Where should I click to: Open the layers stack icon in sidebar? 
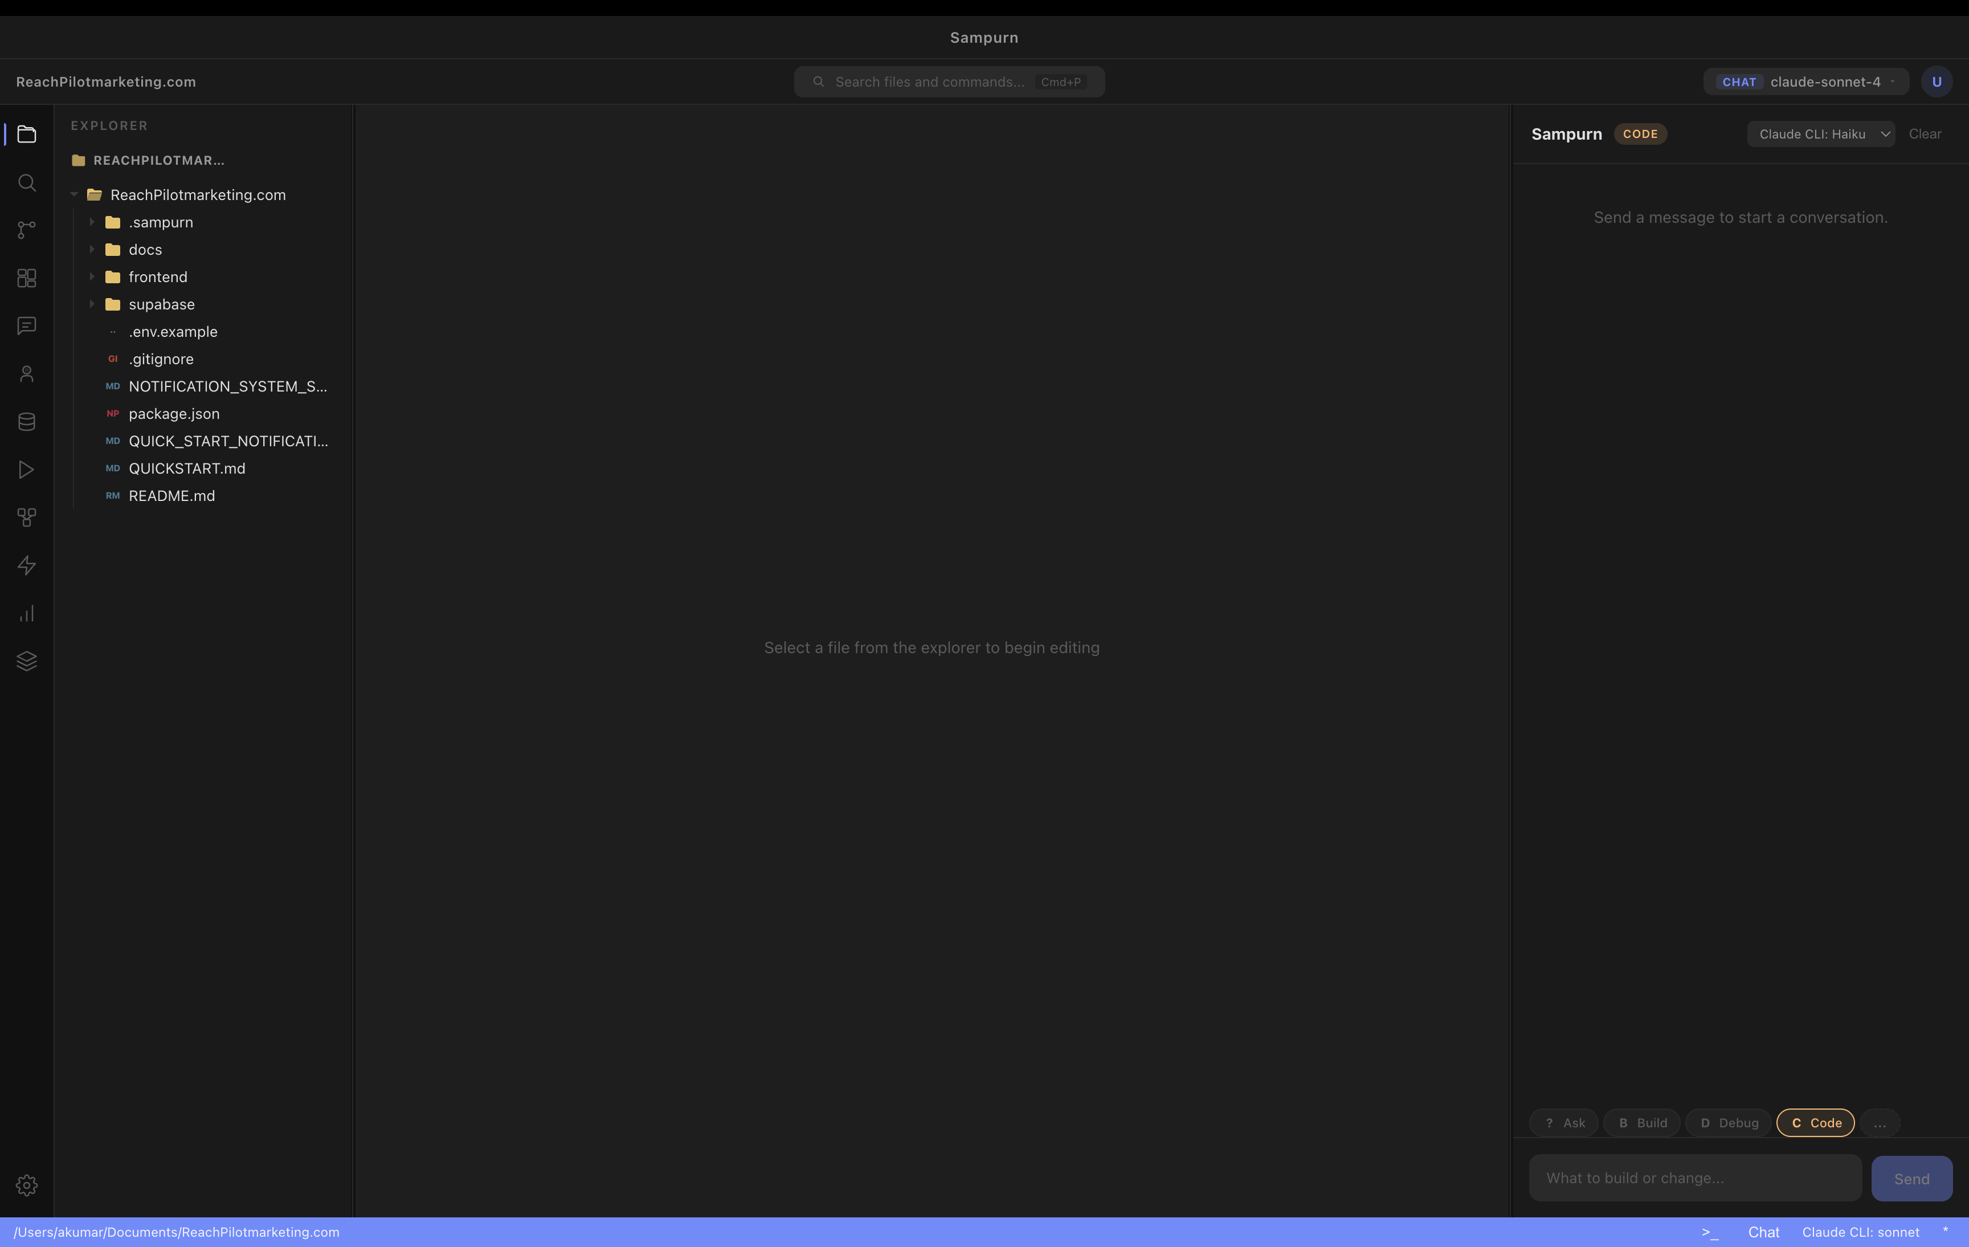tap(27, 661)
